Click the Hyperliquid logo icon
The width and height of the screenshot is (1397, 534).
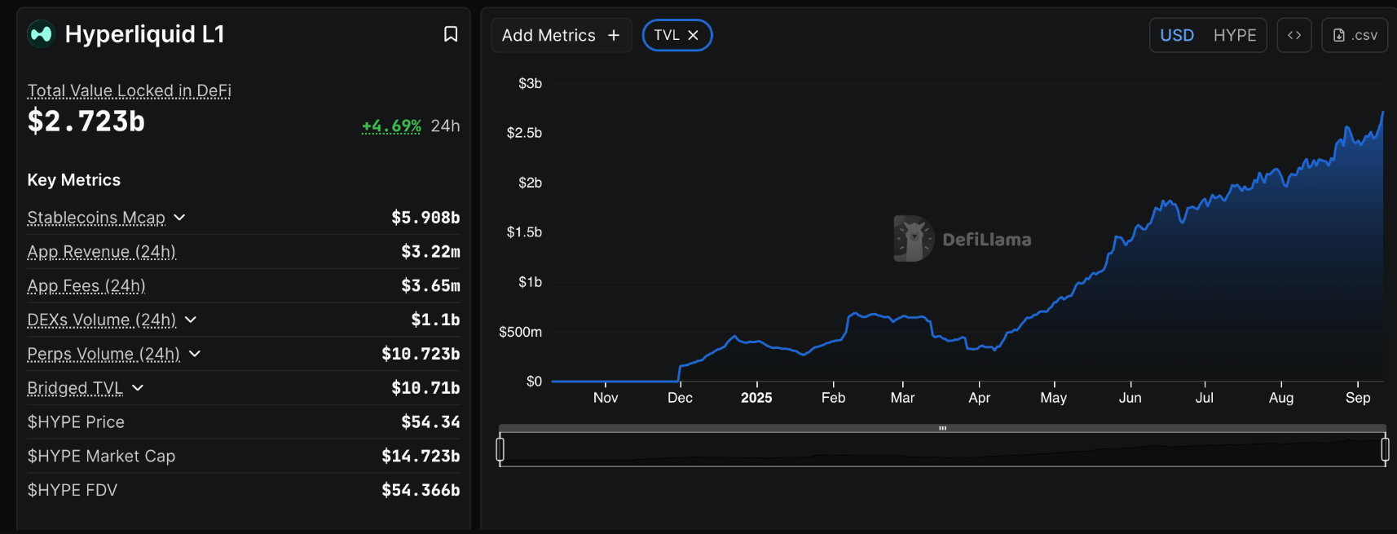tap(41, 34)
